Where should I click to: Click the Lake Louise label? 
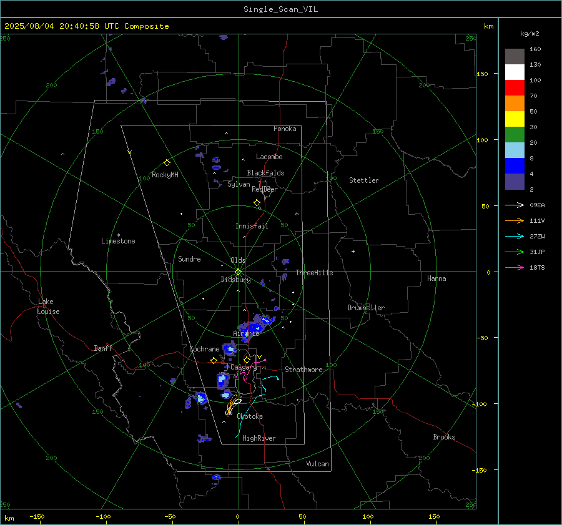point(48,307)
